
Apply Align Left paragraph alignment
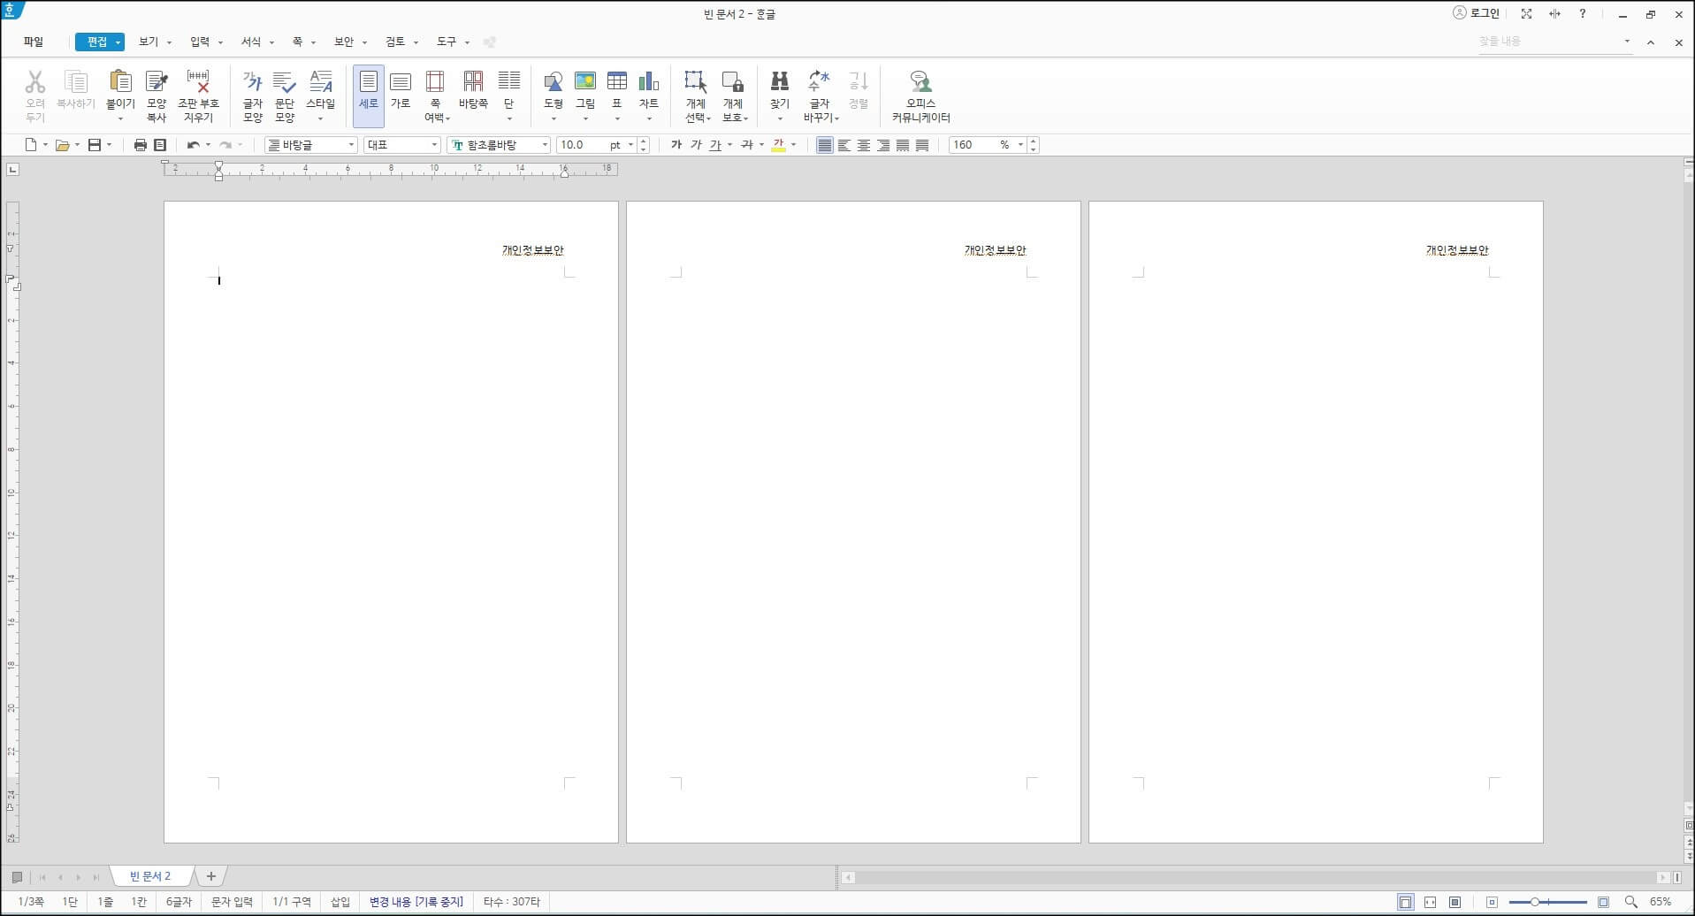pyautogui.click(x=844, y=145)
